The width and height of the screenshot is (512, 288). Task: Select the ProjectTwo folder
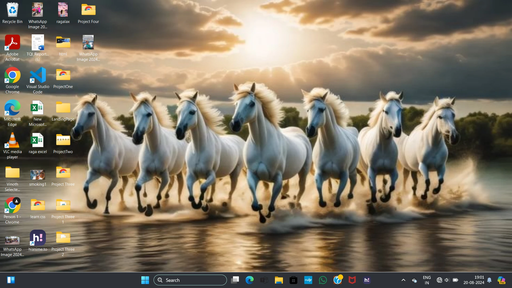pyautogui.click(x=63, y=143)
